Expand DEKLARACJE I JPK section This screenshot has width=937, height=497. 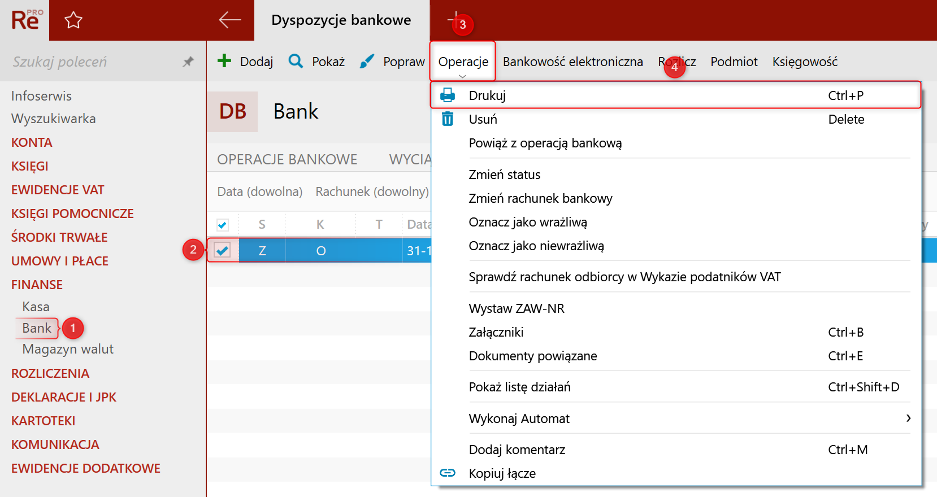pos(64,397)
